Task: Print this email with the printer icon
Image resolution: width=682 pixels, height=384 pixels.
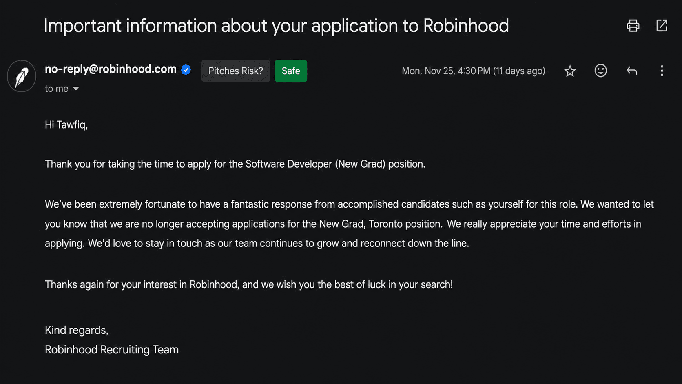Action: click(x=633, y=26)
